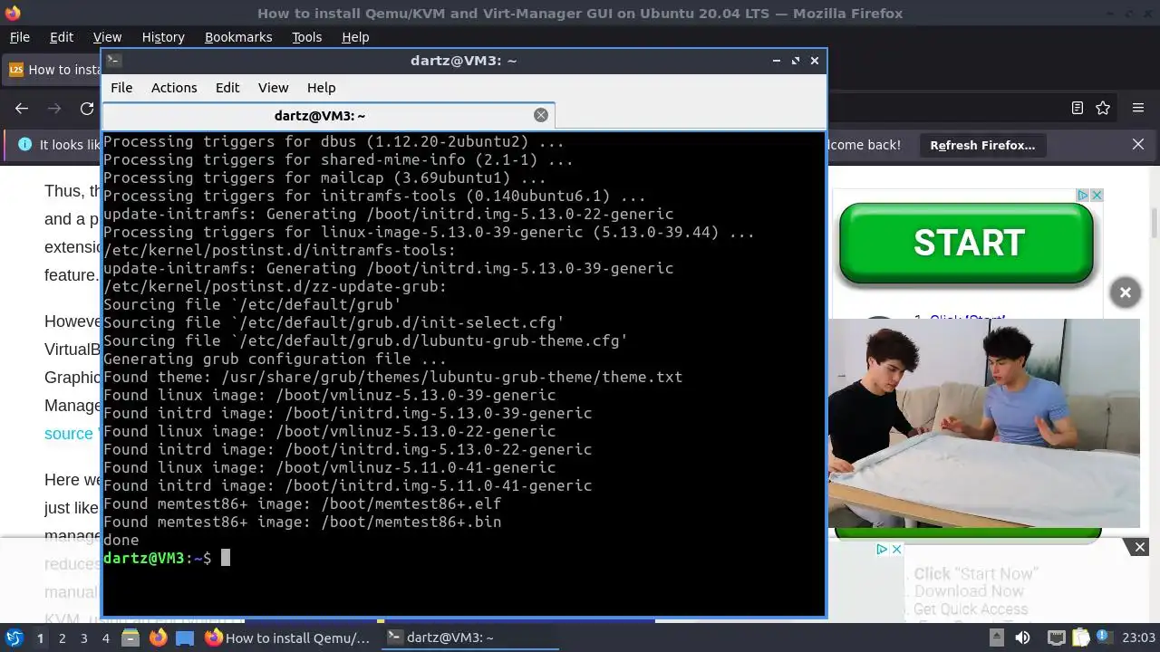Close the bottom banner ad
Screen dimensions: 1160x652
tap(1140, 547)
